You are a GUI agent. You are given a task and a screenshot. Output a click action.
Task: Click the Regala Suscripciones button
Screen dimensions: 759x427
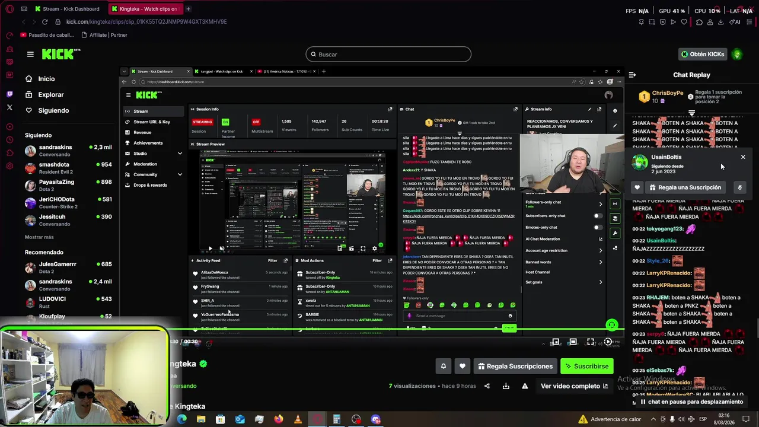tap(515, 366)
